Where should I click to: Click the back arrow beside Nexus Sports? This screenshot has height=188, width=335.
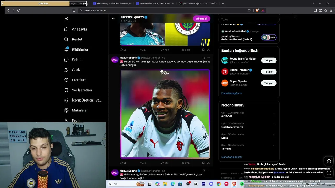(113, 19)
